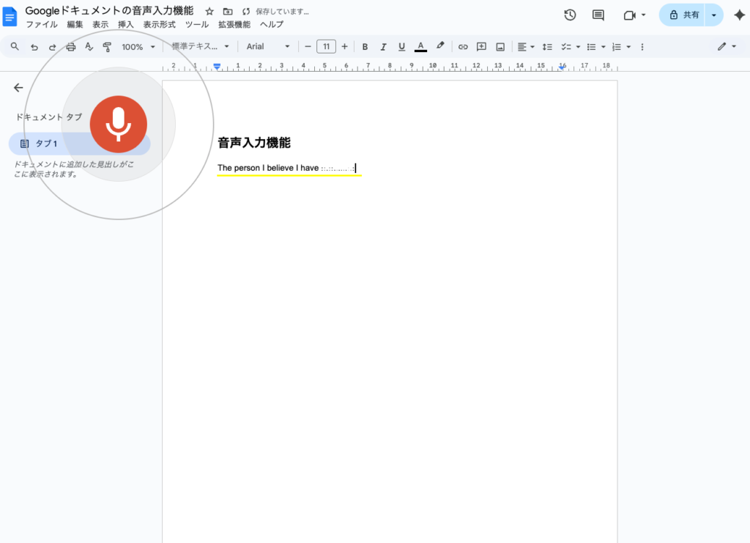Open the 挿入 menu
Image resolution: width=750 pixels, height=543 pixels.
tap(126, 24)
